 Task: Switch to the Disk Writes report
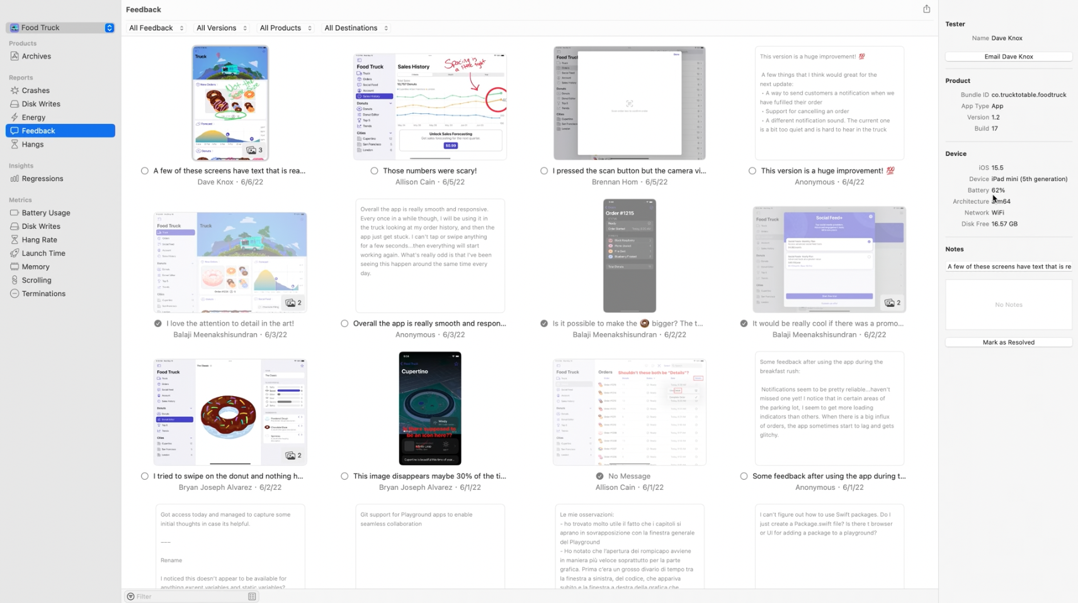(38, 104)
